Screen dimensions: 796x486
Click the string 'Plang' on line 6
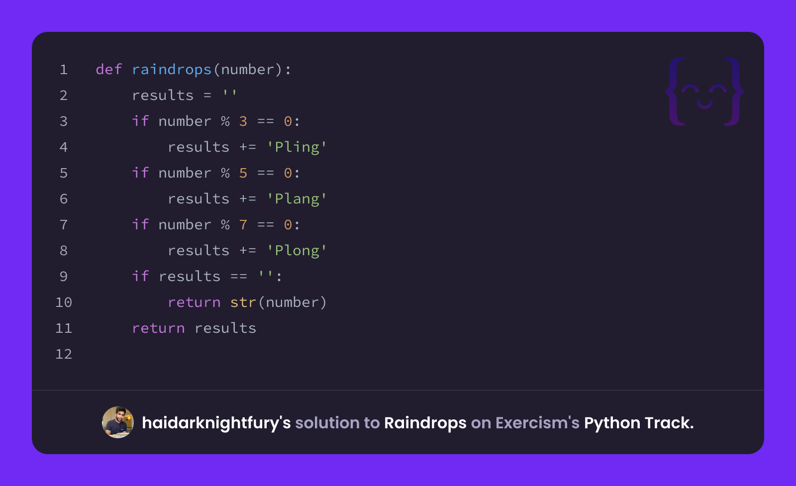click(x=297, y=199)
